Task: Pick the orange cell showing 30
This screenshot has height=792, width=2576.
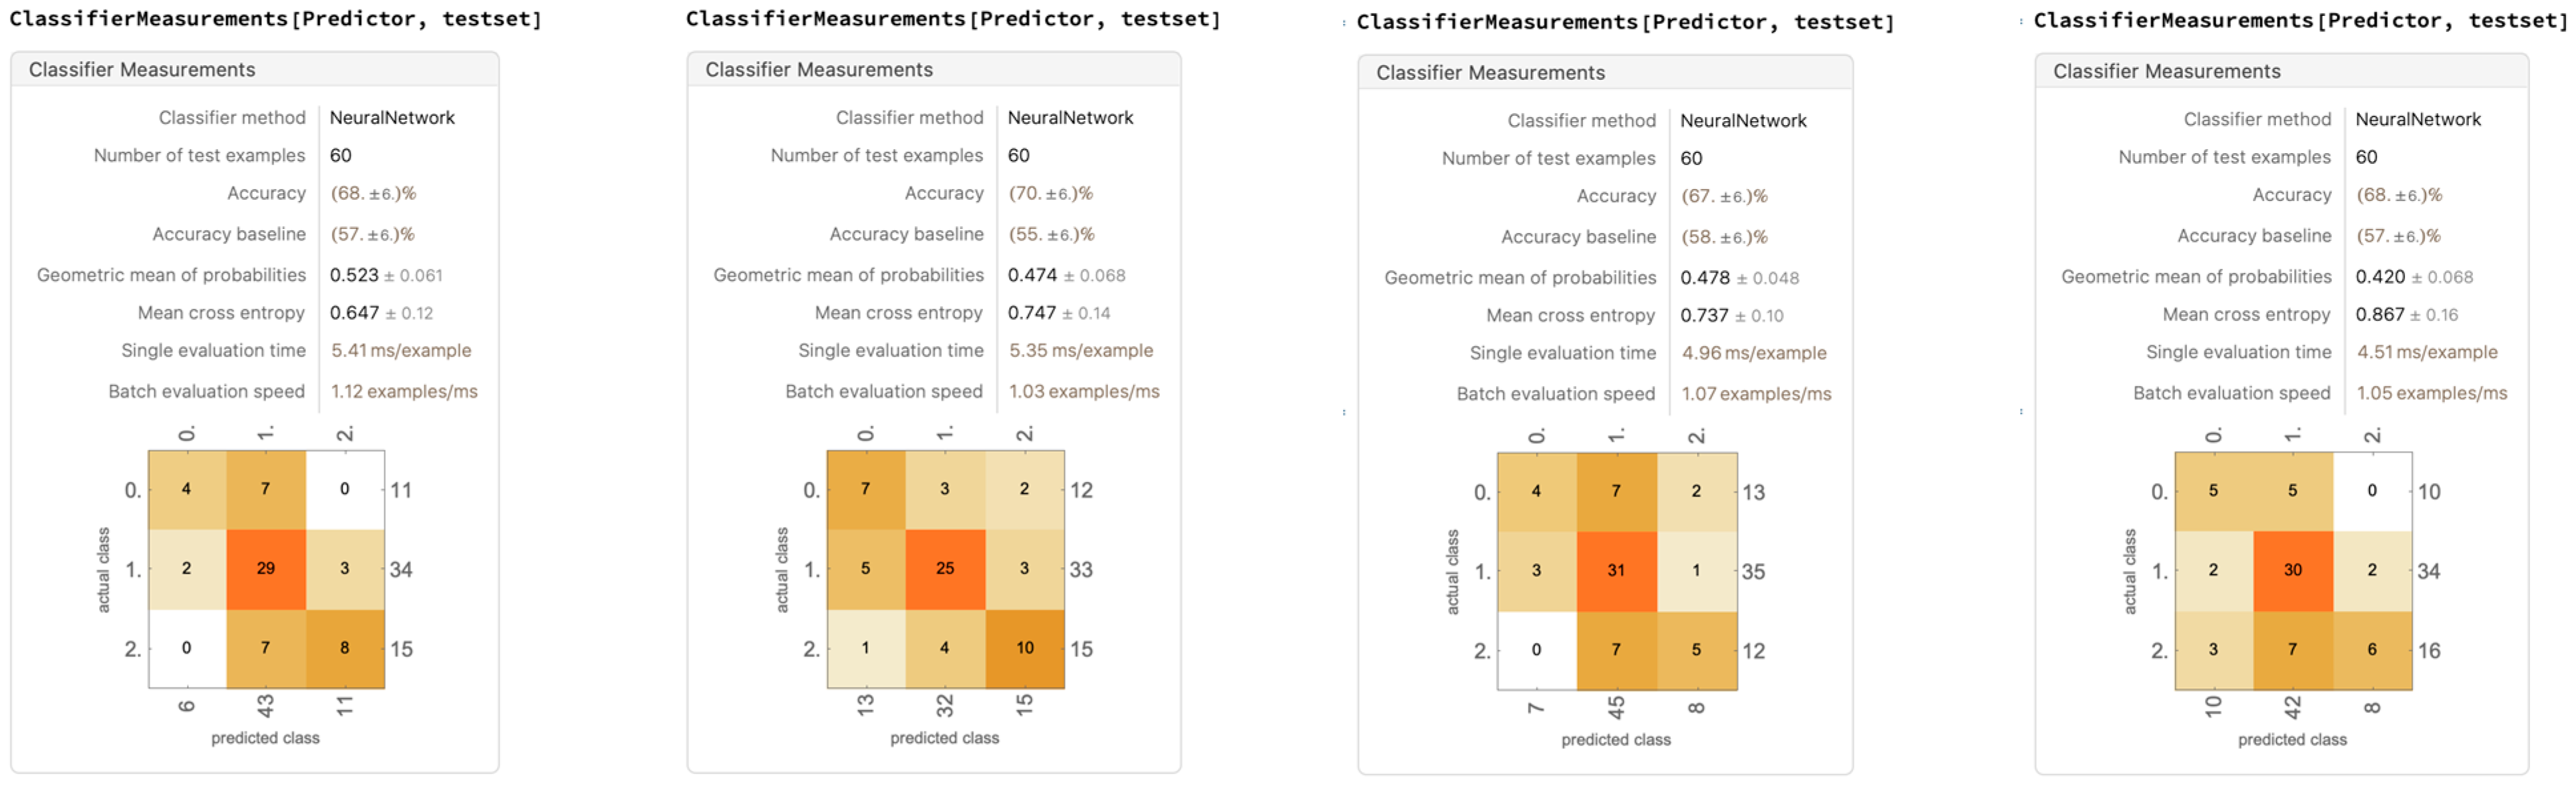Action: (2292, 571)
